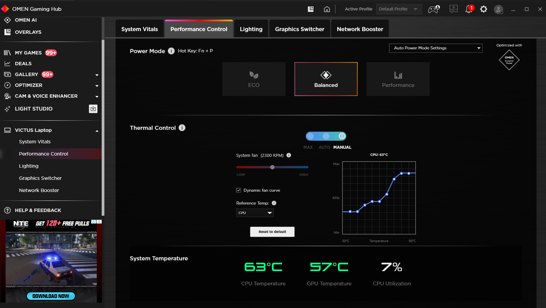Open the Graphics Switcher tab
Viewport: 546px width, 308px height.
click(300, 29)
